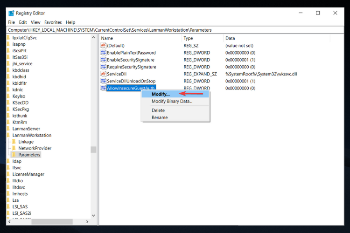Select the ItSas35i key

click(20, 57)
